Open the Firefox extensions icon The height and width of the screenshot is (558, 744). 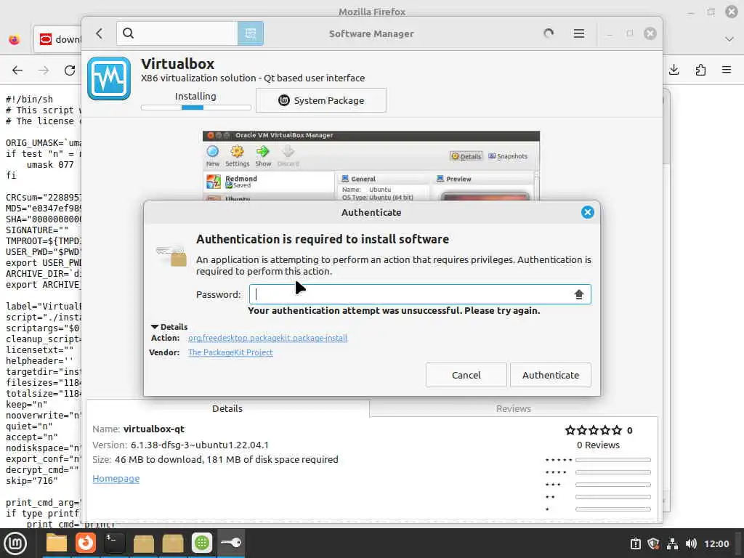click(x=700, y=70)
